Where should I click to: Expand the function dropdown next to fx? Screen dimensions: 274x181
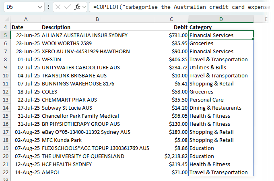[x=84, y=7]
